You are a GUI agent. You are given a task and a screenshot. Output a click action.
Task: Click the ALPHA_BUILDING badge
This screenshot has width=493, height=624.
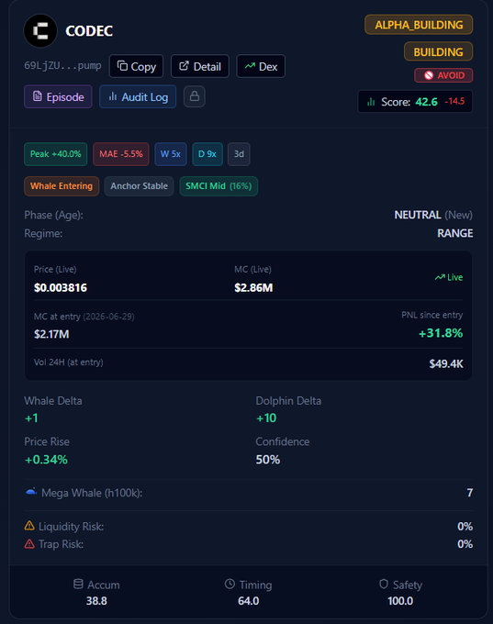419,25
